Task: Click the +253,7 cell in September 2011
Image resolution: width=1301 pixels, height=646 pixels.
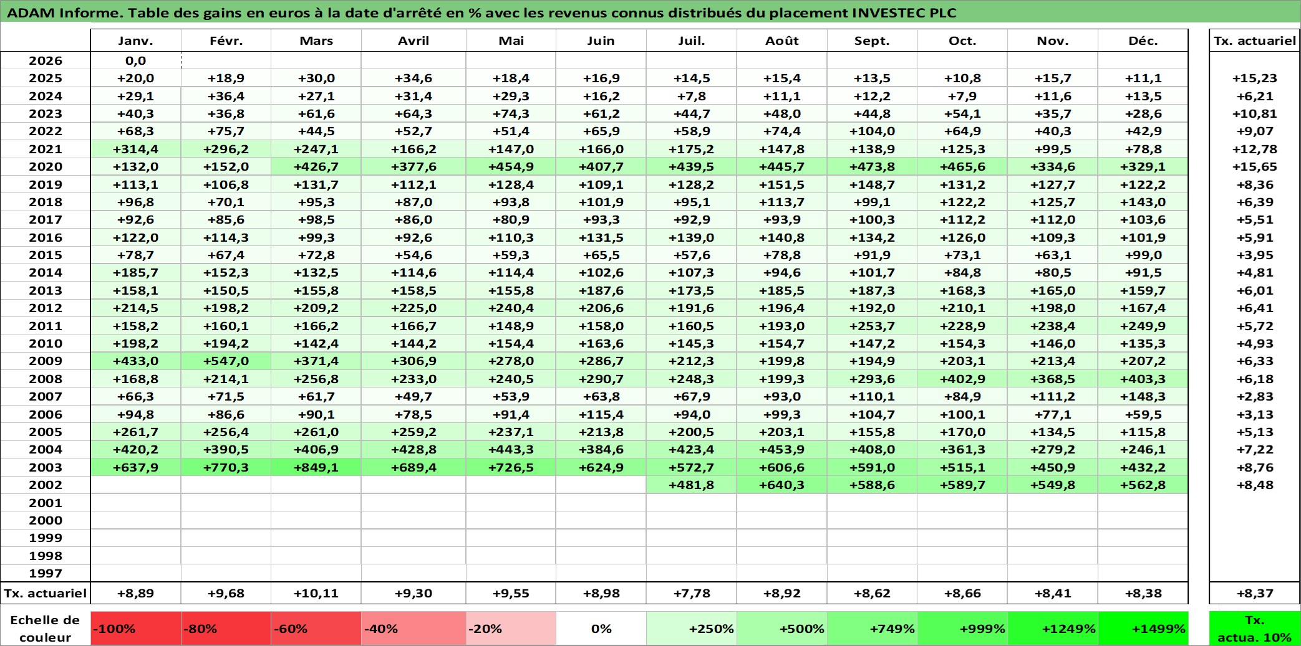Action: click(x=872, y=326)
